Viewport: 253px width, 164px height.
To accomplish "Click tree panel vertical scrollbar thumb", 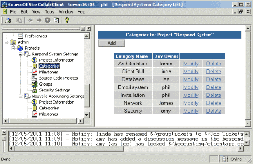I will (87, 96).
